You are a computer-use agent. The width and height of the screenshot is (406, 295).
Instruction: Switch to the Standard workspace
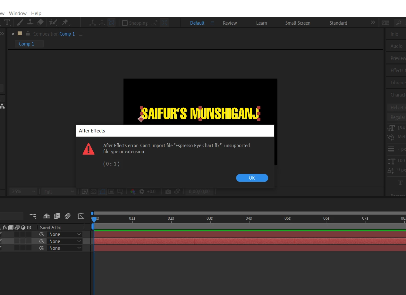[x=338, y=23]
